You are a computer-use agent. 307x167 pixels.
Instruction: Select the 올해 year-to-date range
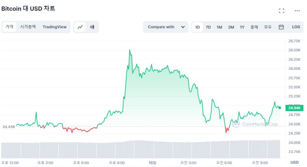click(x=254, y=27)
